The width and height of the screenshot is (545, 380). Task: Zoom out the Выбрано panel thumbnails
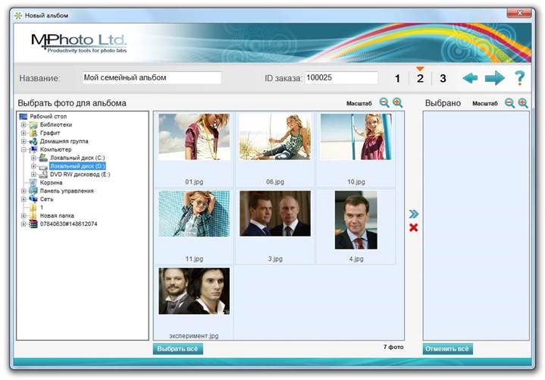509,103
